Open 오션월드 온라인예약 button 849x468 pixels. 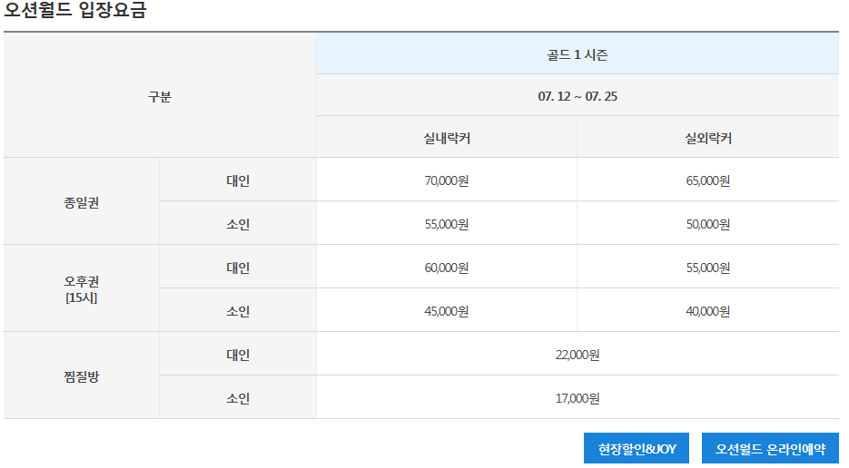[770, 449]
